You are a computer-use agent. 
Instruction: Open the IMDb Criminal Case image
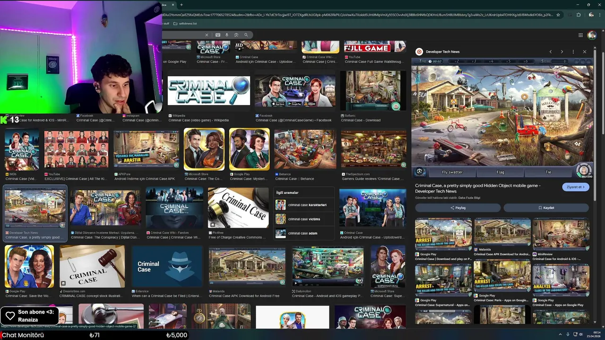[22, 149]
